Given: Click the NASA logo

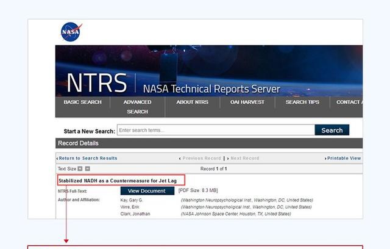Looking at the screenshot, I should point(71,32).
